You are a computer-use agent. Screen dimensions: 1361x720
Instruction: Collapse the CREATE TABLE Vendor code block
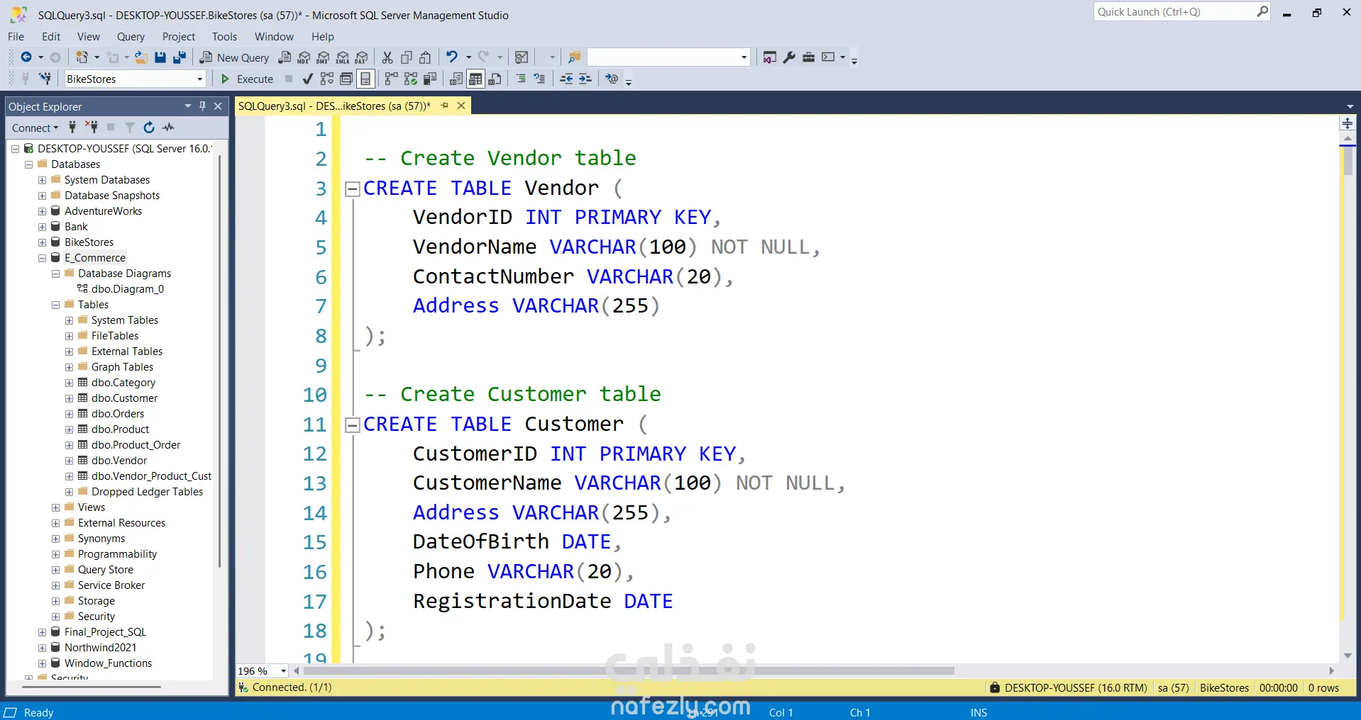click(352, 189)
